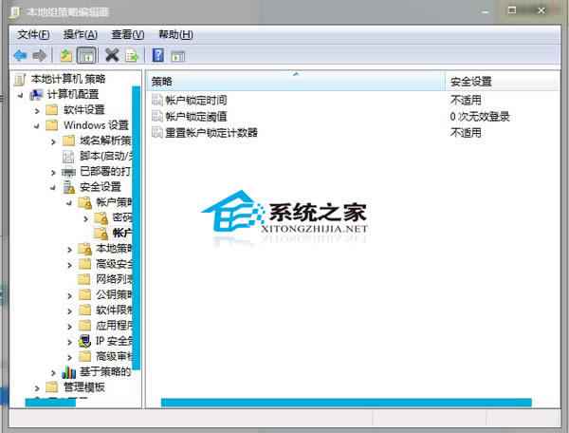The width and height of the screenshot is (569, 433).
Task: Expand the 域名解析策略 node arrow
Action: 53,142
